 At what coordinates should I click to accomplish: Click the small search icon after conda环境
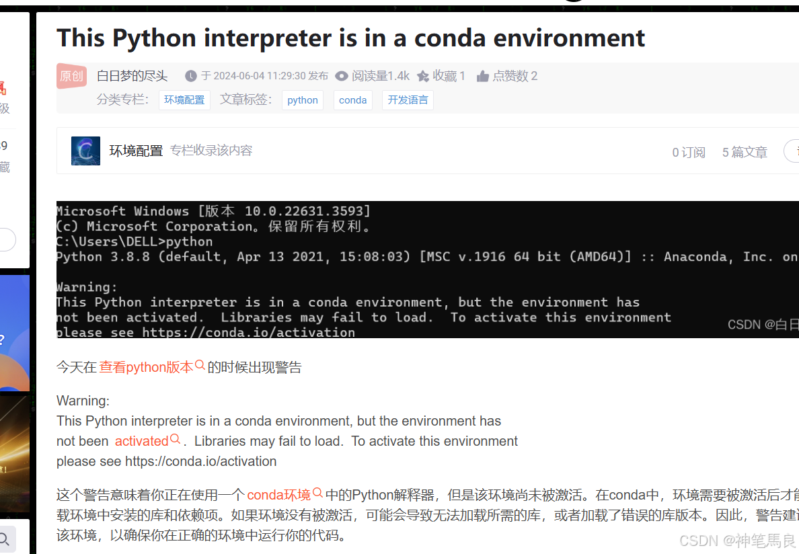(317, 491)
